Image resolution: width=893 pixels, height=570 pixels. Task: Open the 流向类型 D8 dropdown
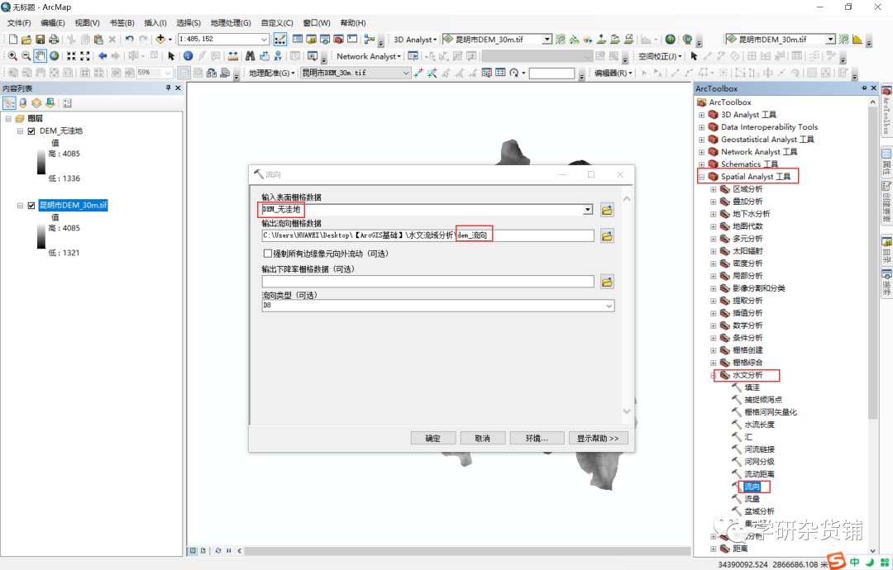(x=609, y=306)
